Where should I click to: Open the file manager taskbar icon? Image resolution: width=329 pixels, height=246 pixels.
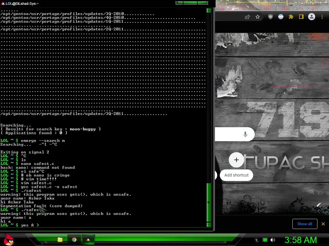[x=60, y=240]
